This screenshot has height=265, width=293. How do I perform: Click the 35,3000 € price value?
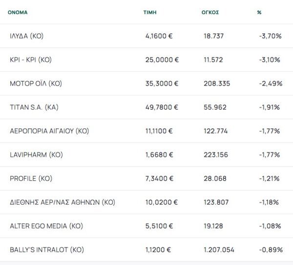(x=162, y=83)
